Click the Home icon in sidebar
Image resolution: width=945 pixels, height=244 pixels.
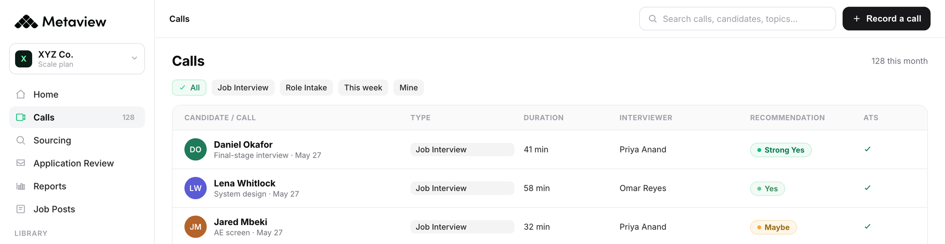21,94
